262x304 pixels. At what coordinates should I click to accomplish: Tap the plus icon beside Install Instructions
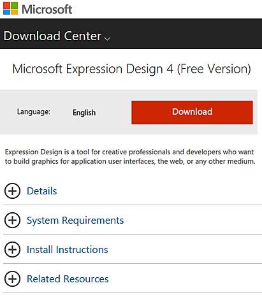12,249
